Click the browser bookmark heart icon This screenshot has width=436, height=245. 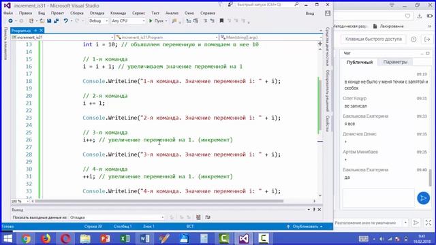tap(407, 16)
